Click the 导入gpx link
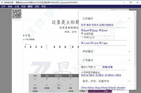 point(103,43)
